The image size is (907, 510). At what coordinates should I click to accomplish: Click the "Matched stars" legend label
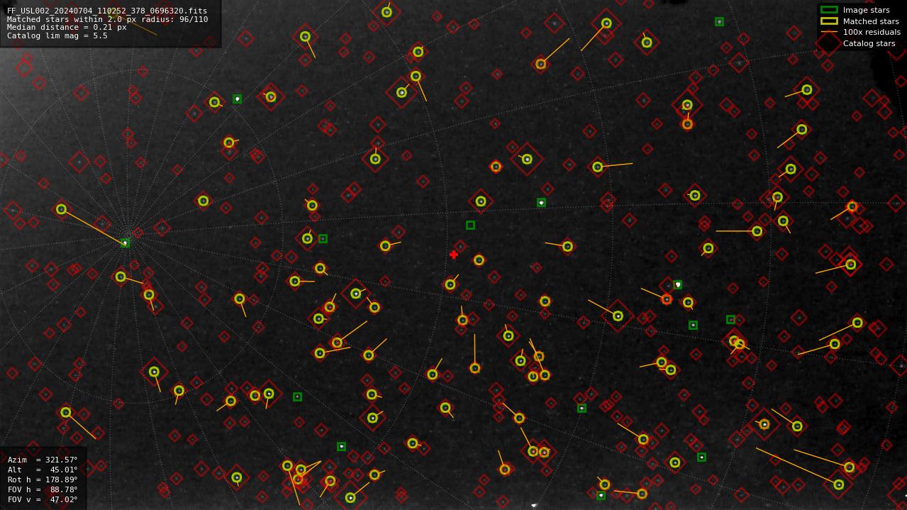click(x=871, y=21)
